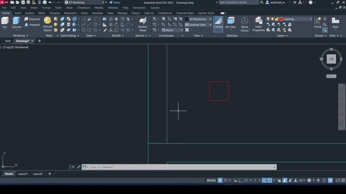Click the Share button
This screenshot has height=194, width=346.
[x=115, y=2]
